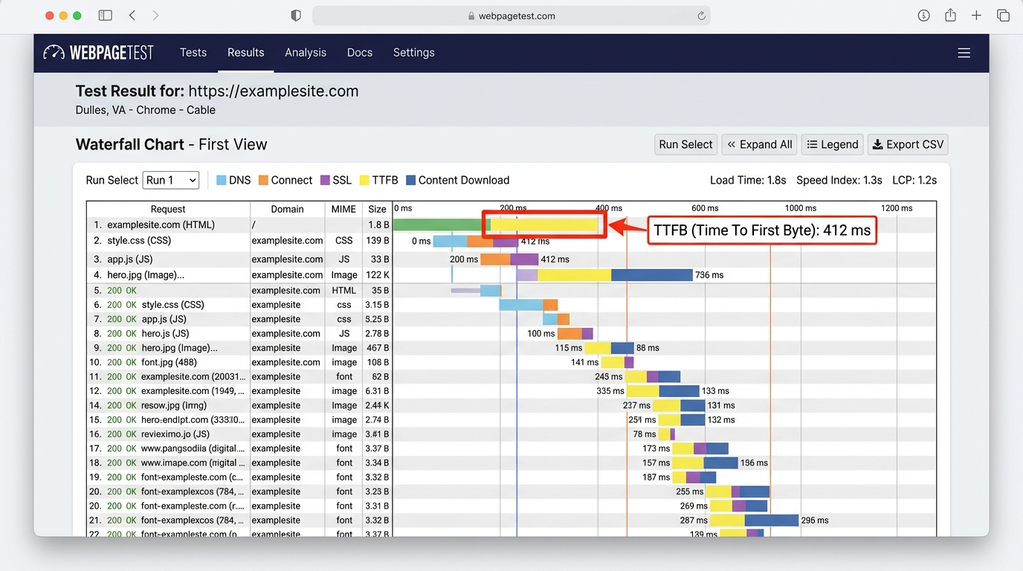1023x571 pixels.
Task: Switch to the Analysis tab
Action: coord(306,52)
